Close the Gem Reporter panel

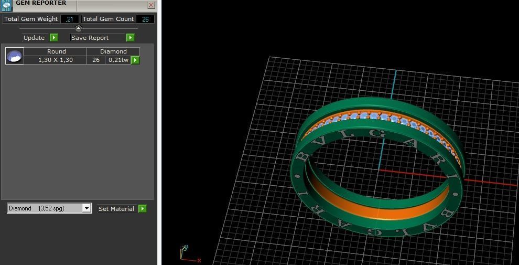152,5
